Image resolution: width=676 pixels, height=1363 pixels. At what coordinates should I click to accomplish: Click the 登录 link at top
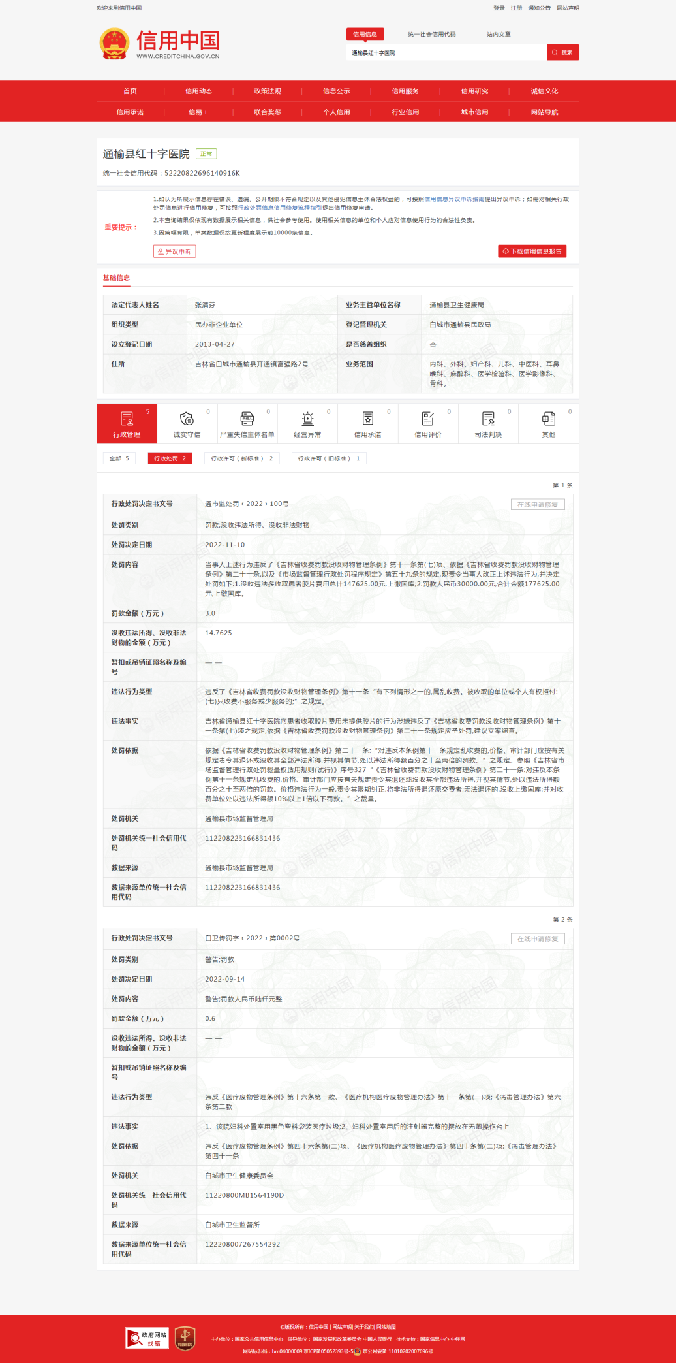499,8
